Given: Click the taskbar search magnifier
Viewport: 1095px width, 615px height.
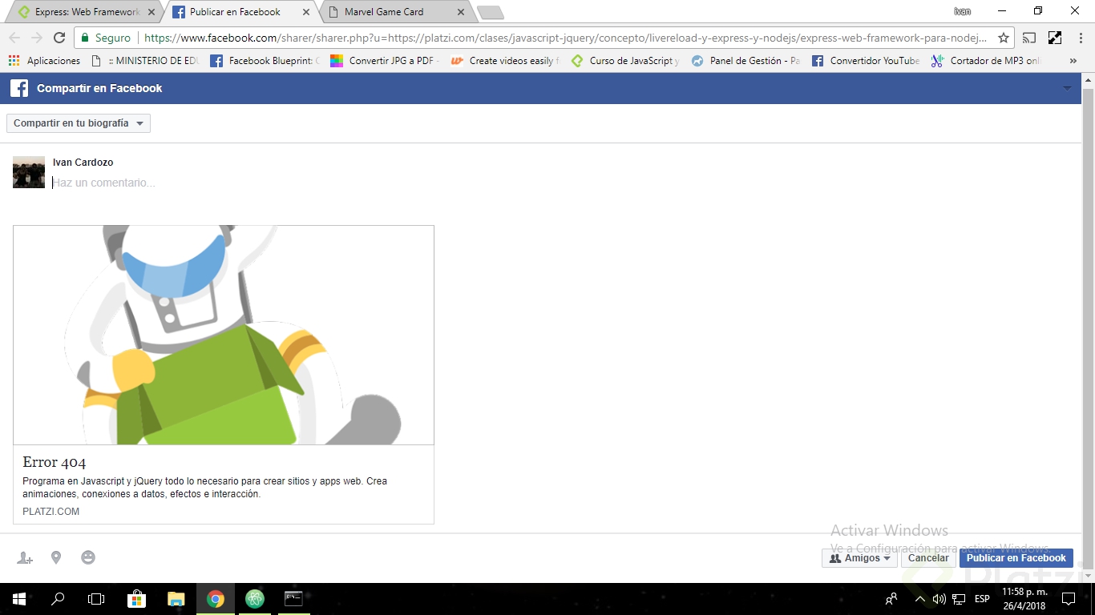Looking at the screenshot, I should [58, 599].
